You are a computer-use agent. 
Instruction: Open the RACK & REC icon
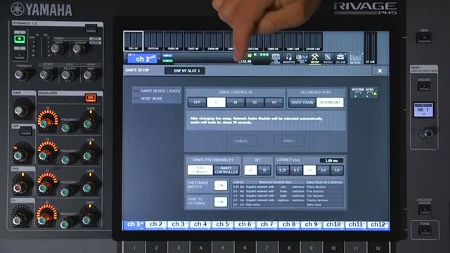click(x=302, y=58)
